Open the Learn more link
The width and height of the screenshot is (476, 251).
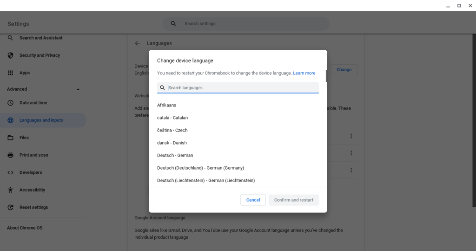[304, 73]
